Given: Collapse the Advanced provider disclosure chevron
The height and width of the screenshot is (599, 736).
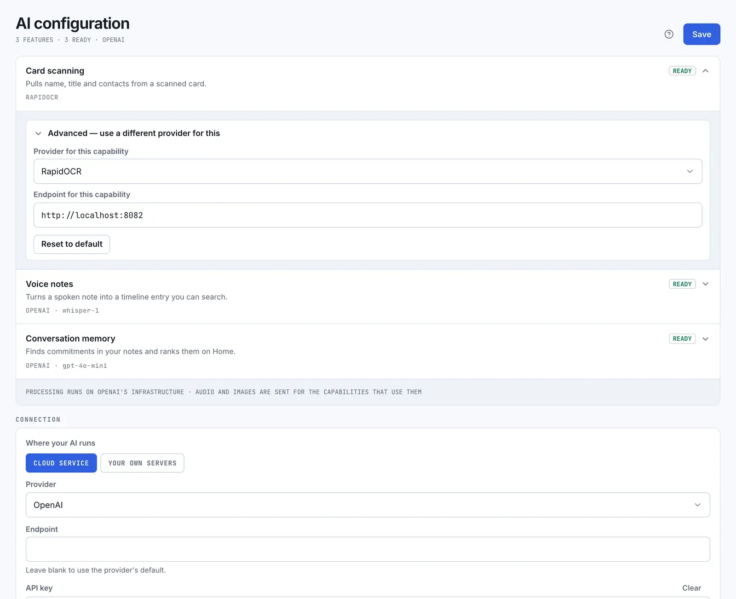Looking at the screenshot, I should pos(38,134).
